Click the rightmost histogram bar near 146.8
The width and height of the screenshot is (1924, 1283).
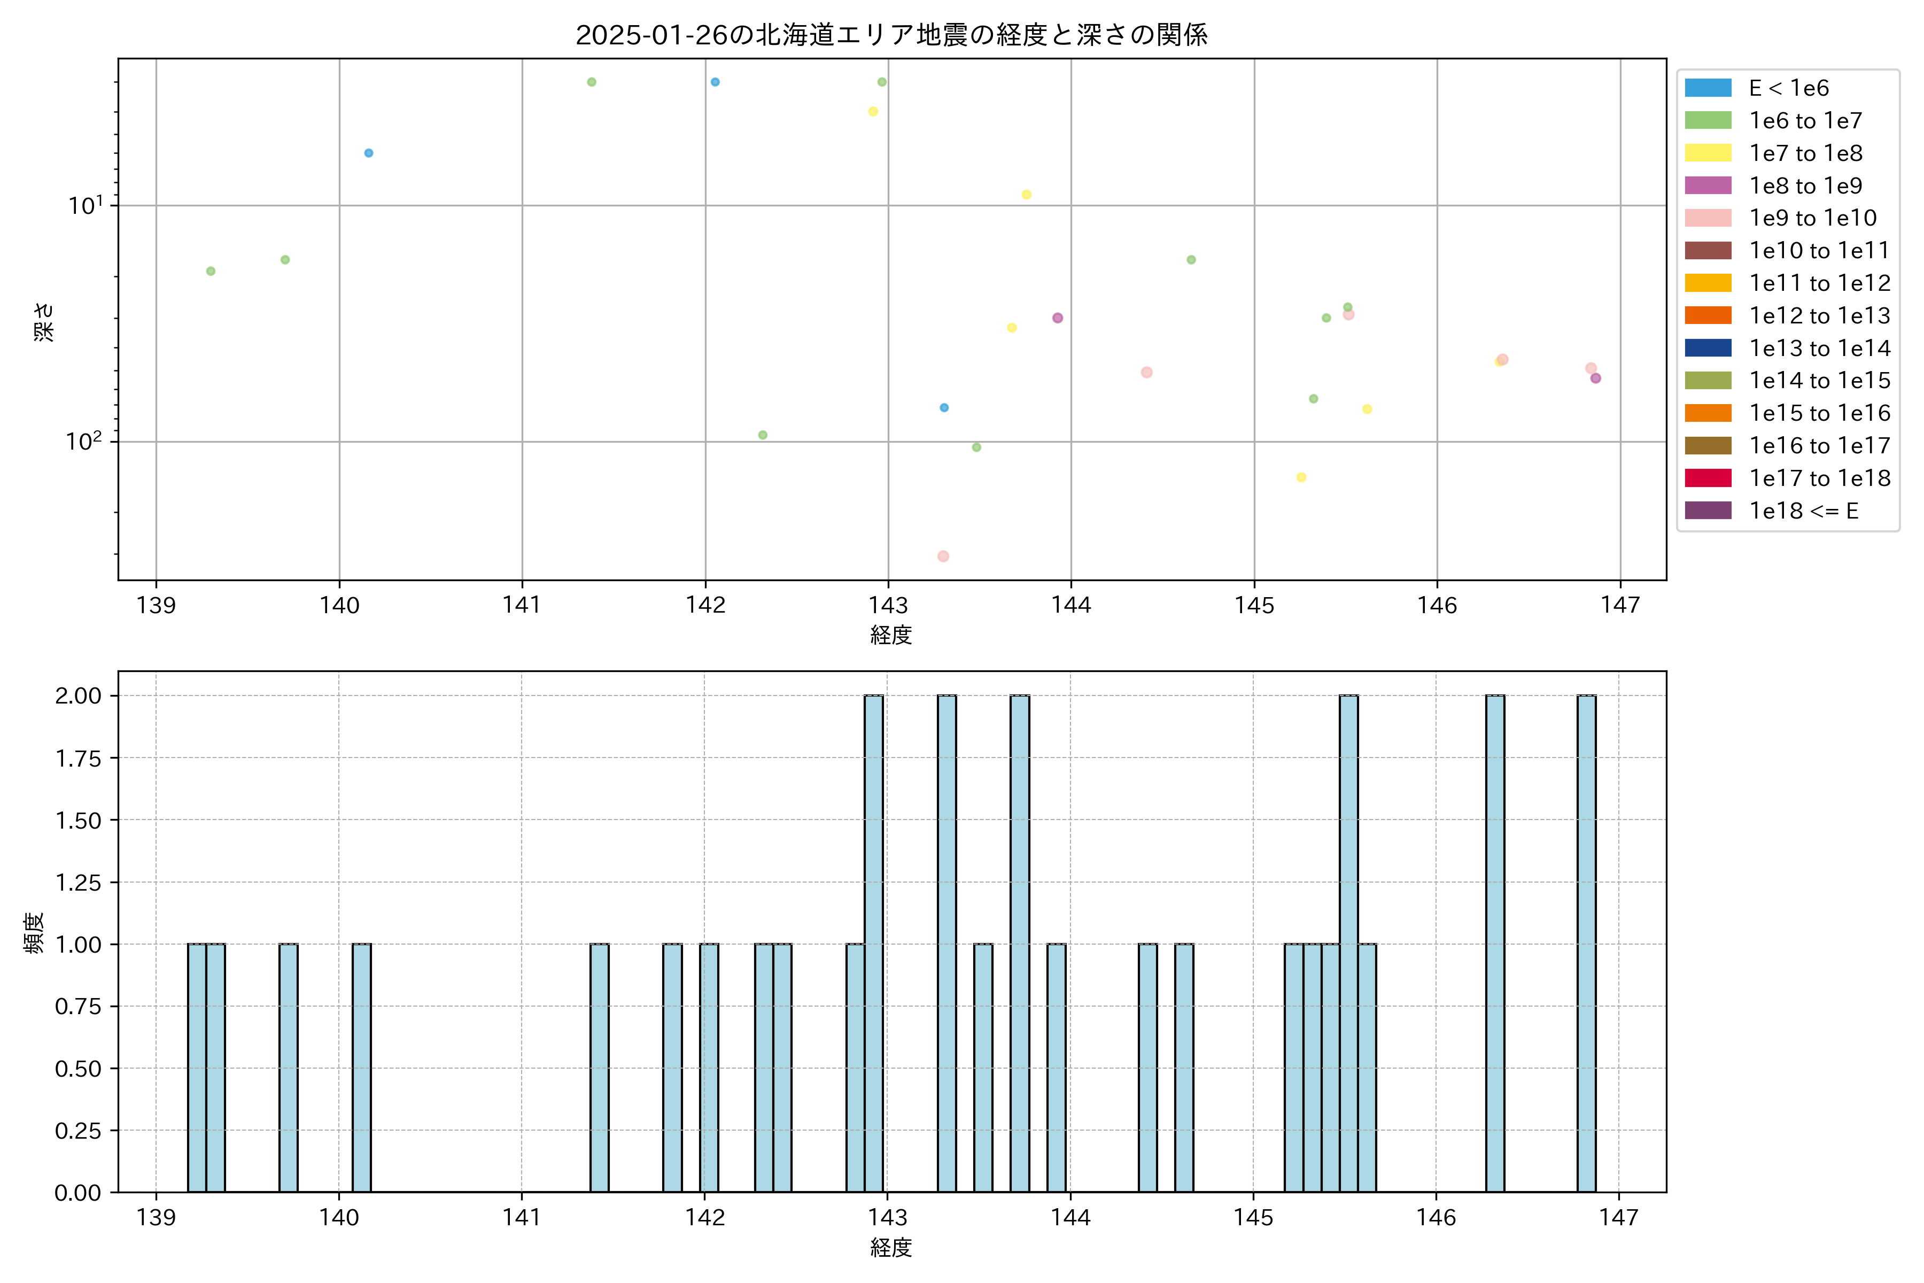1586,944
